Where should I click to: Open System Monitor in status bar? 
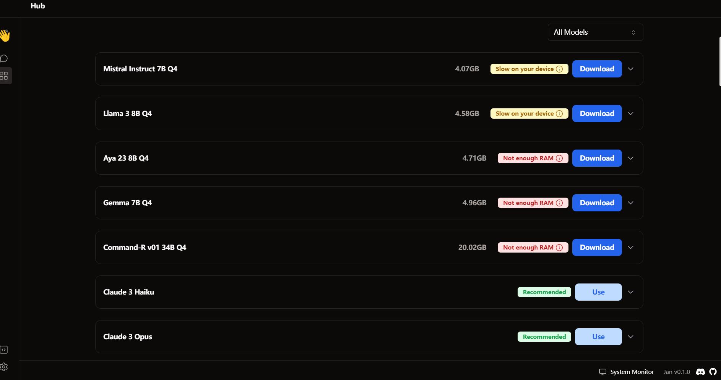coord(626,372)
